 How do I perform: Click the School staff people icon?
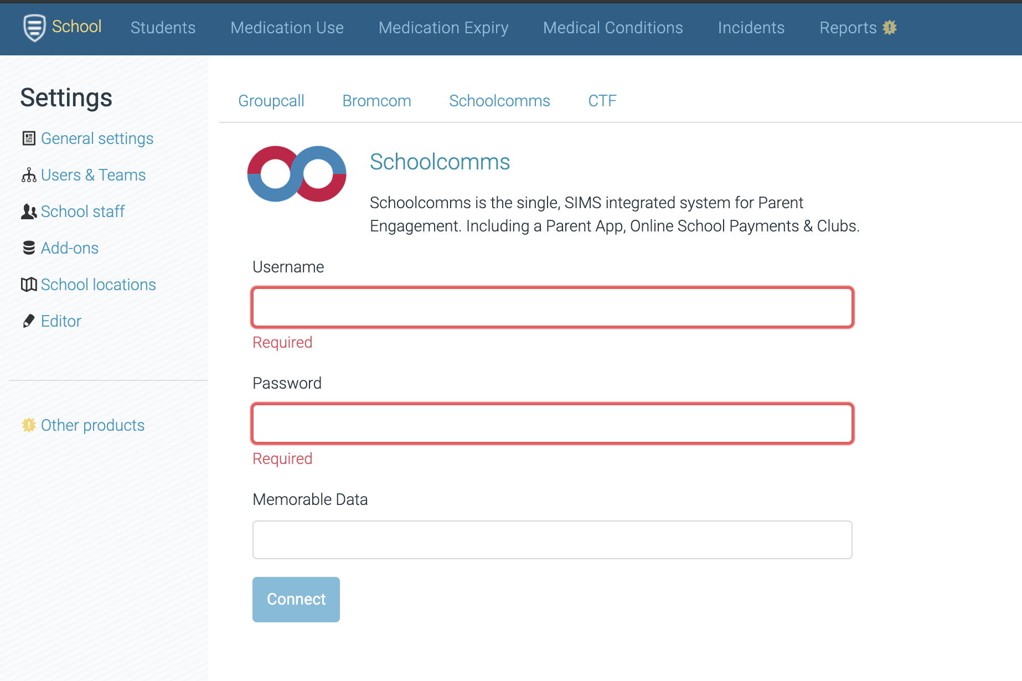point(28,211)
